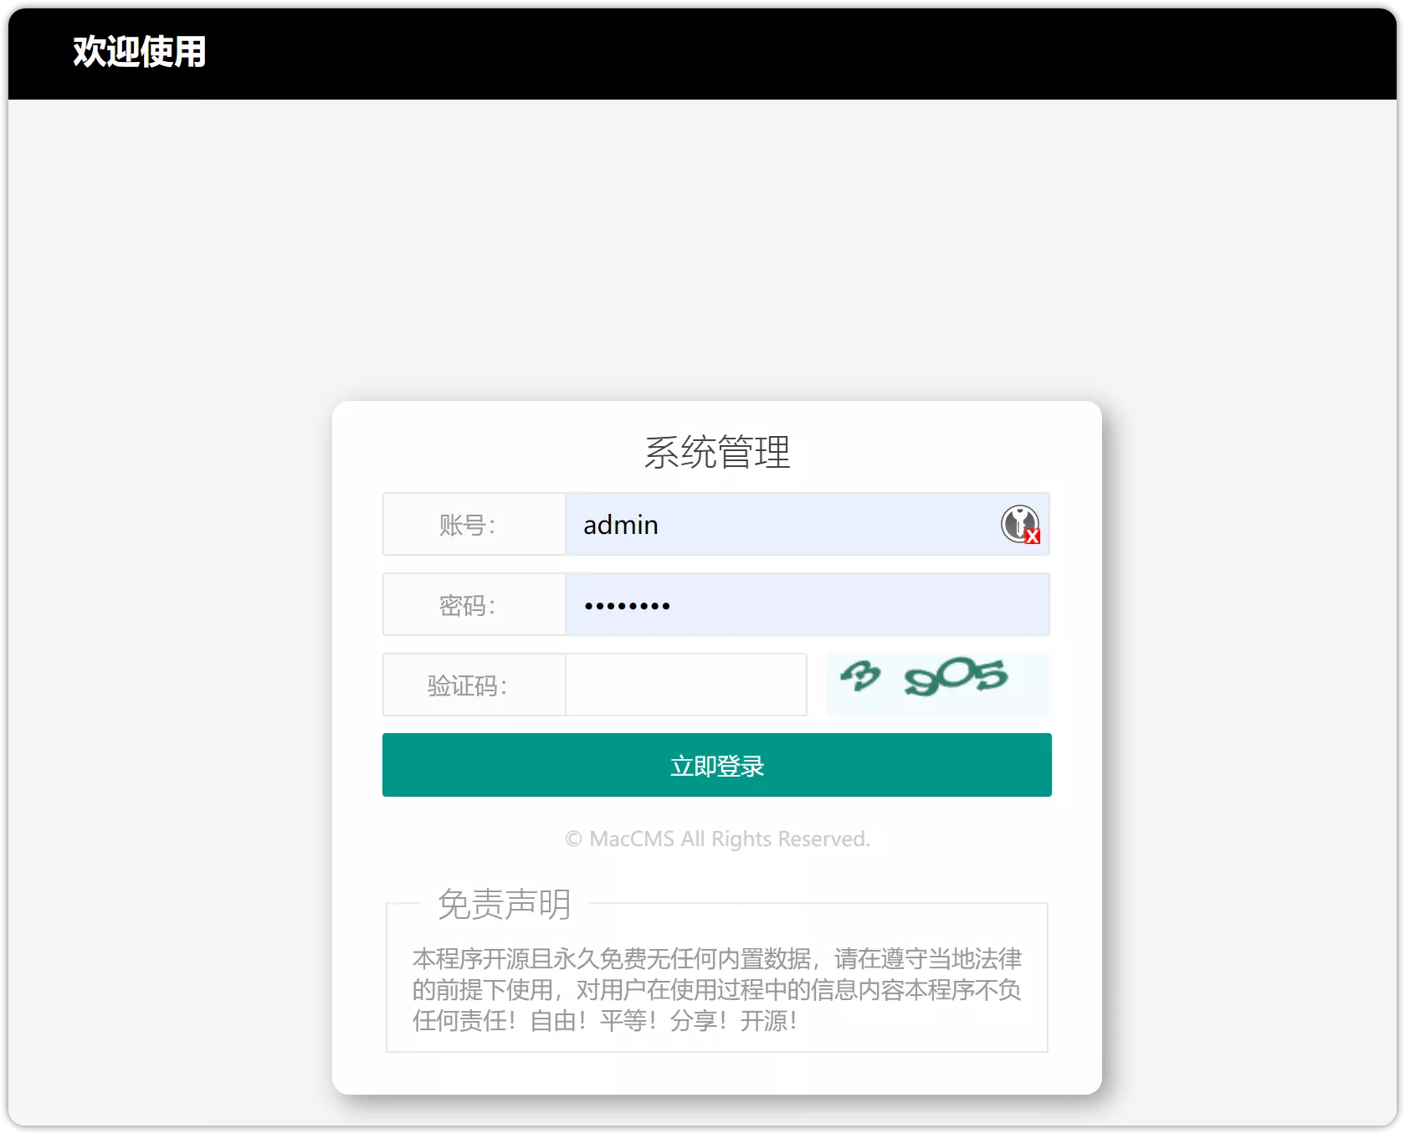
Task: Click disclaimer line starting with 任何责任
Action: pyautogui.click(x=604, y=1021)
